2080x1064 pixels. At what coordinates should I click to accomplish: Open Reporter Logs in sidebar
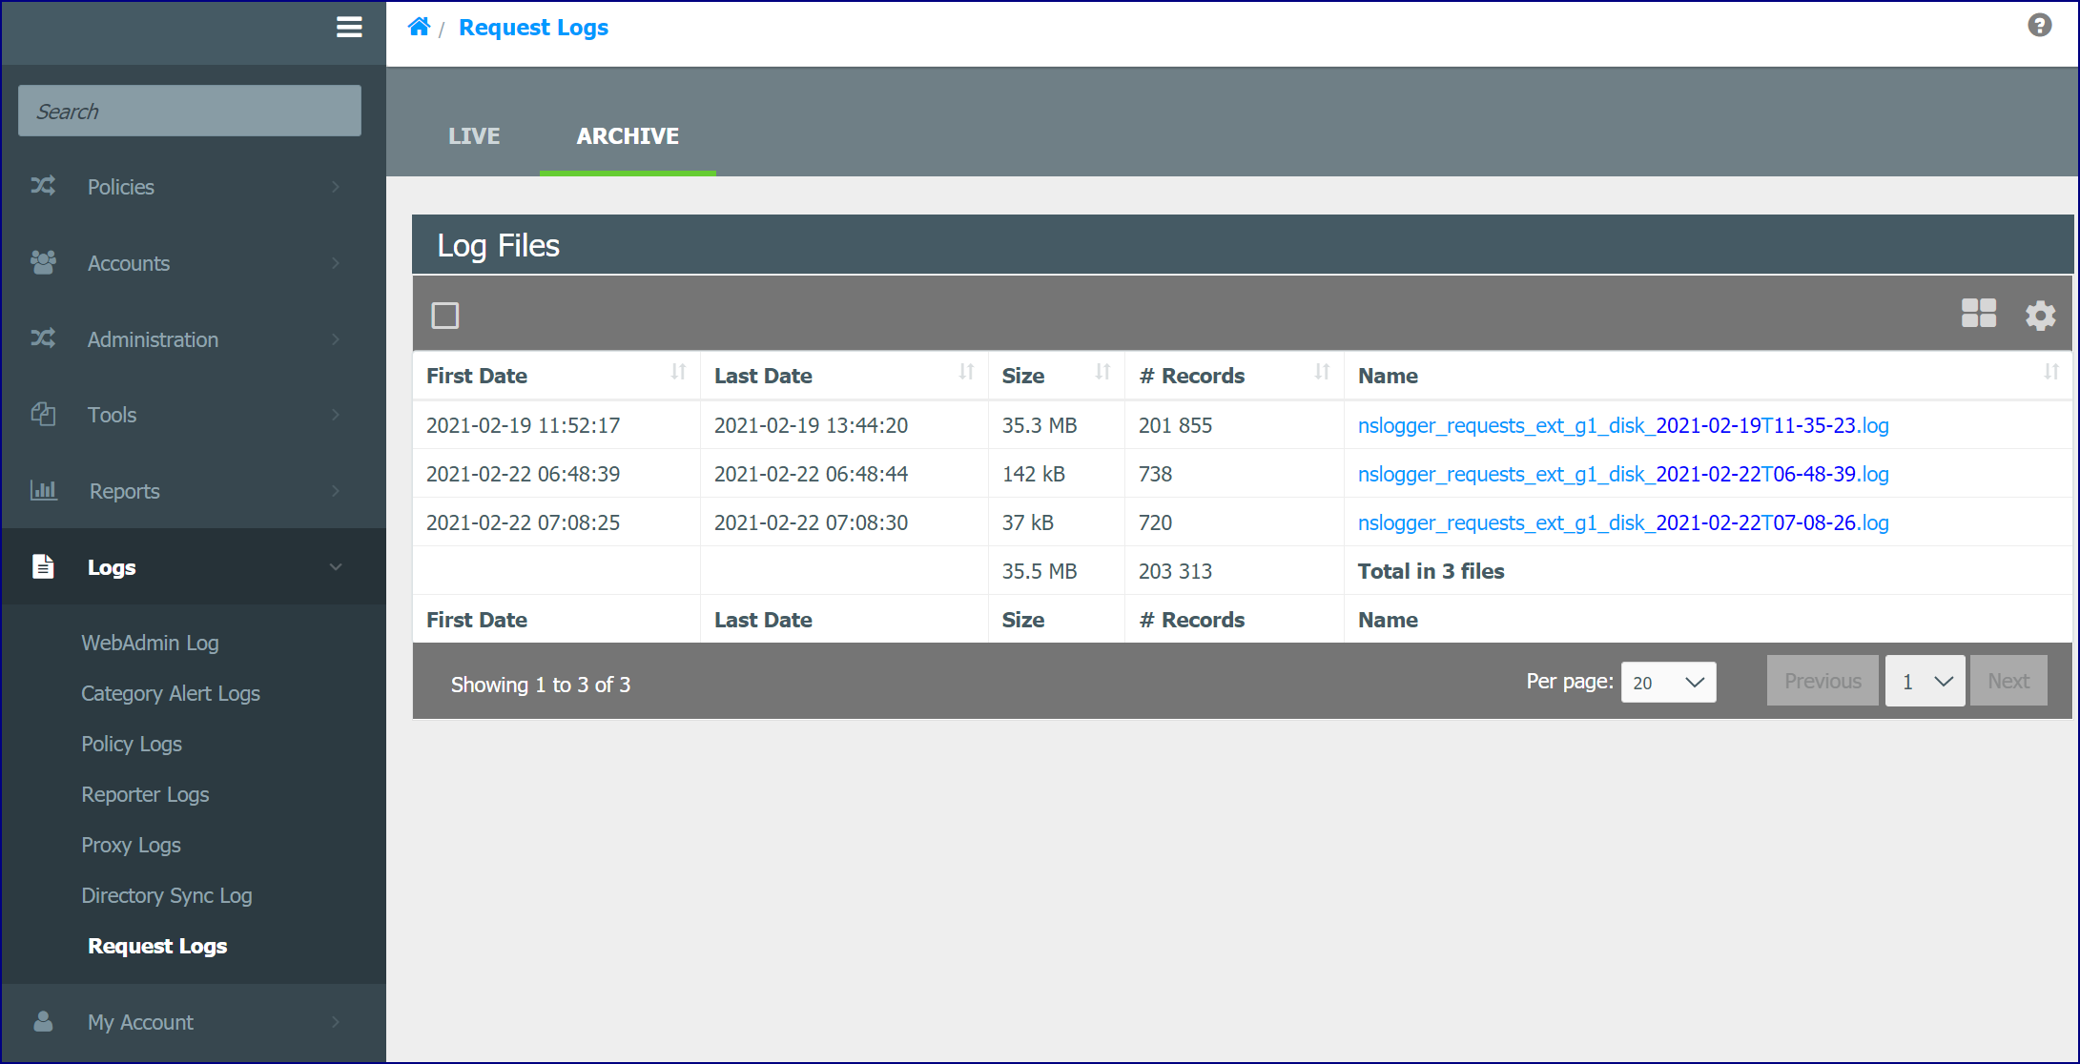click(x=145, y=794)
